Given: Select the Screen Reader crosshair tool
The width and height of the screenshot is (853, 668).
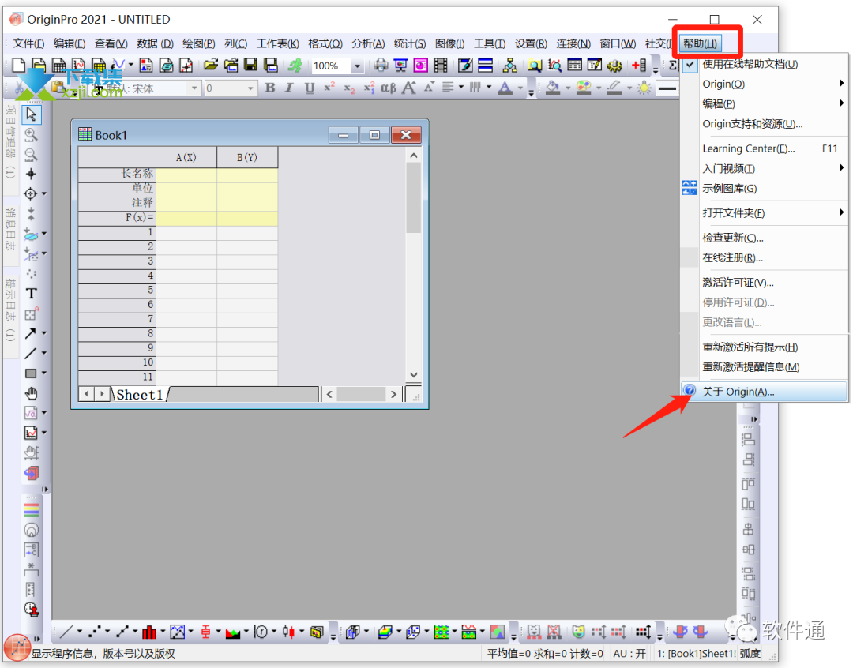Looking at the screenshot, I should (31, 174).
